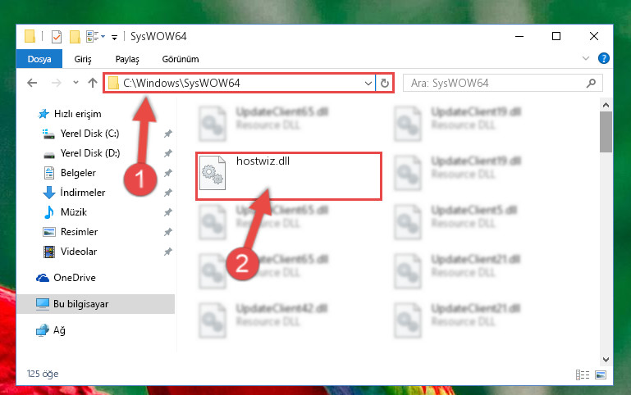Go back with the left arrow button
This screenshot has height=395, width=631.
pos(32,83)
